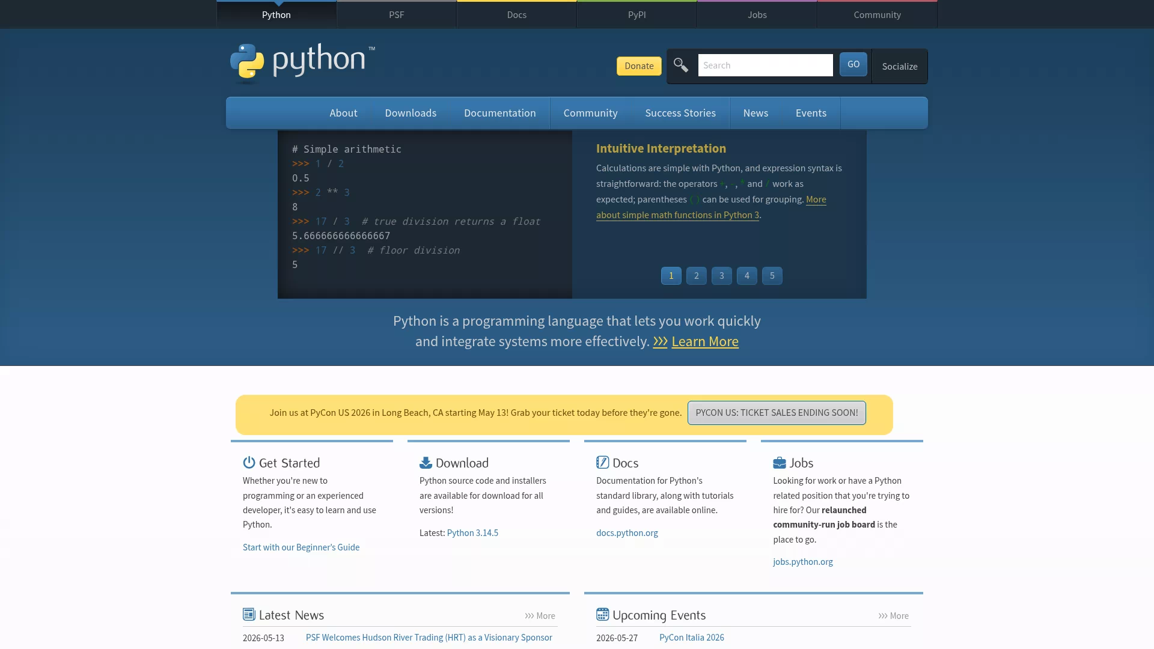The image size is (1154, 649).
Task: Click the Latest News newspaper icon
Action: coord(249,614)
